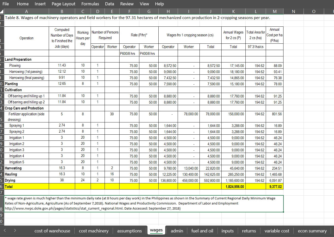Switch to inputs sheet
This screenshot has width=334, height=237.
[x=227, y=231]
